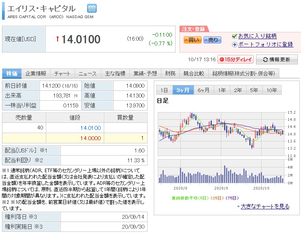
Task: Click the 買数量 value 1
Action: tap(142, 138)
